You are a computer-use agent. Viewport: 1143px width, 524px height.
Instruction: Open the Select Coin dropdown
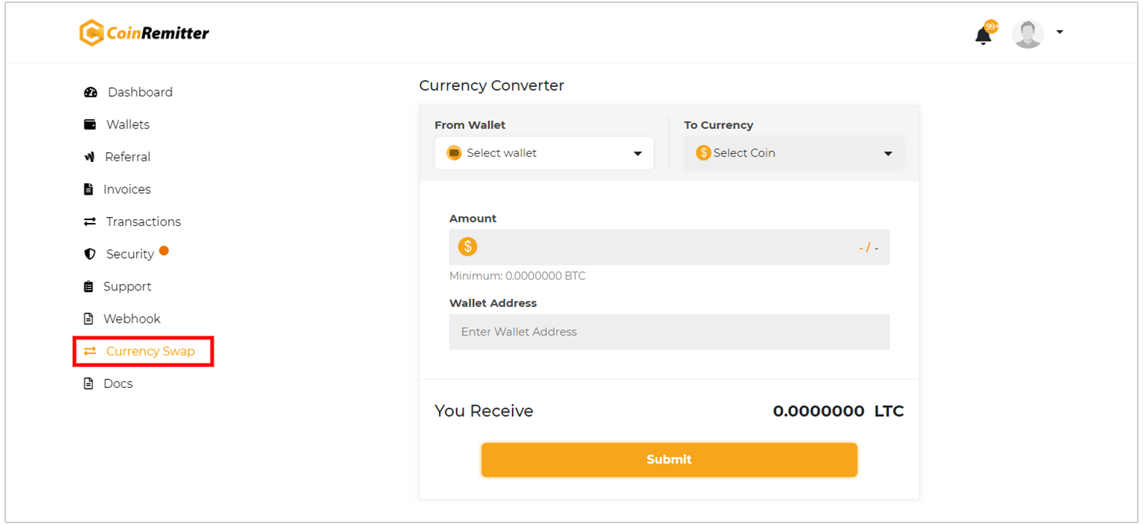(x=794, y=153)
